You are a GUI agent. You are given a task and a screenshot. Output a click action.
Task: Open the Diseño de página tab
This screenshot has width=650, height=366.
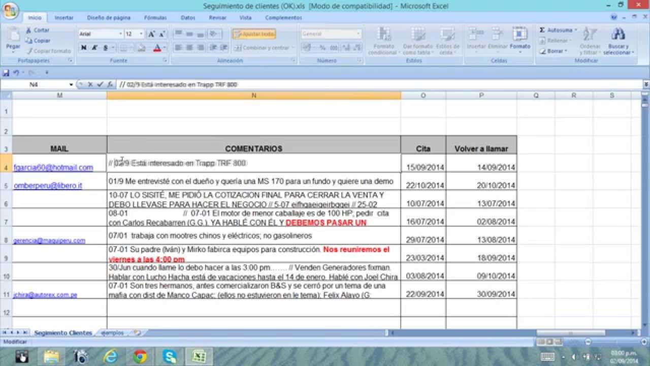(x=109, y=17)
